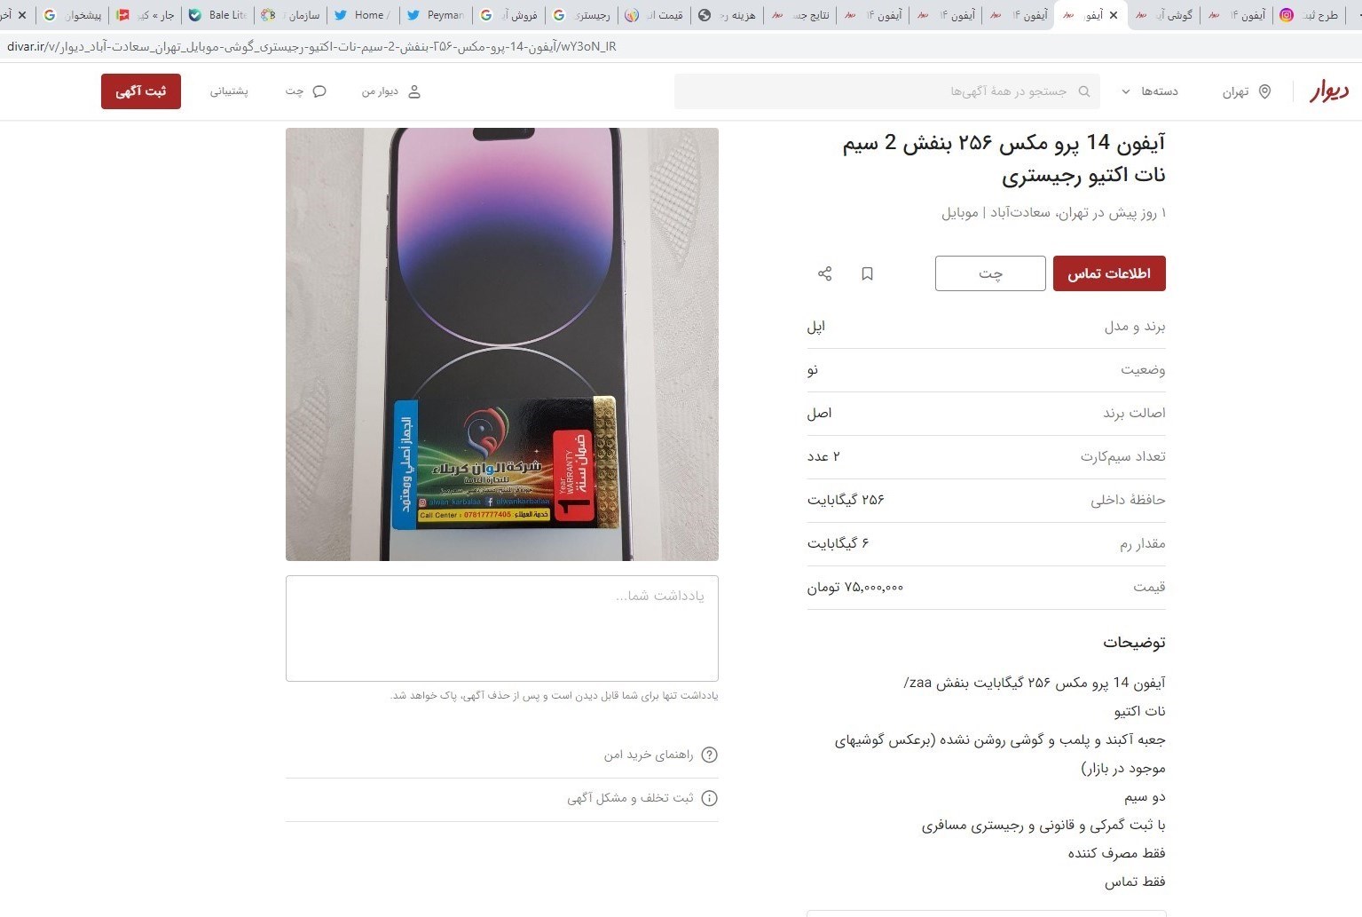The height and width of the screenshot is (917, 1362).
Task: Close the active browser tab
Action: point(1114,15)
